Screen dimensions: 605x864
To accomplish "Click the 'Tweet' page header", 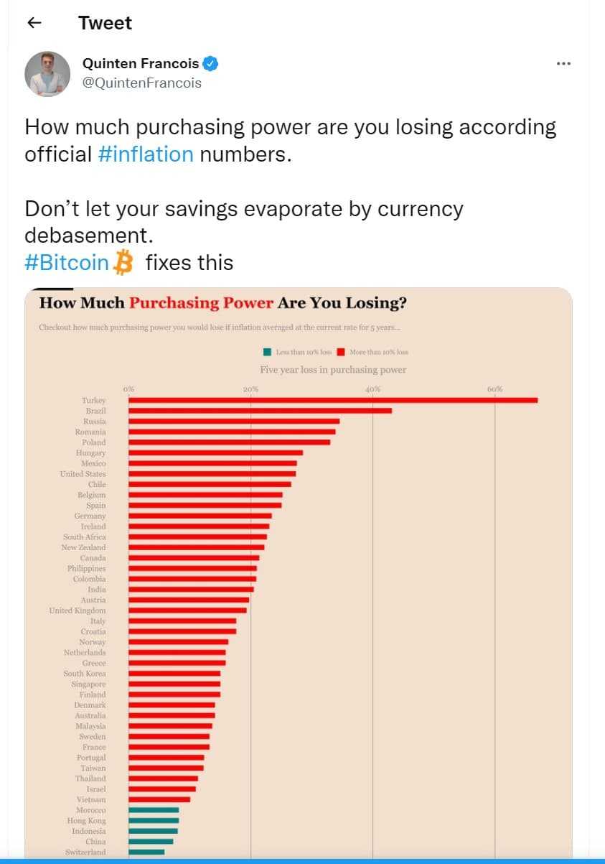I will (105, 23).
